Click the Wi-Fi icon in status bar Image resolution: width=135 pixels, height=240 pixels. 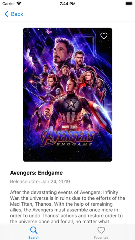tap(19, 3)
